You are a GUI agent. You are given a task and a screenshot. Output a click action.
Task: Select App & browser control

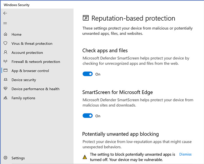click(30, 71)
